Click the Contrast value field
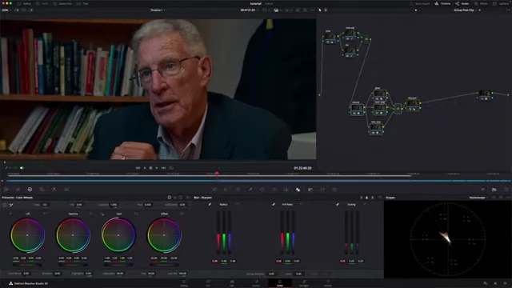The width and height of the screenshot is (512, 288). click(x=114, y=205)
